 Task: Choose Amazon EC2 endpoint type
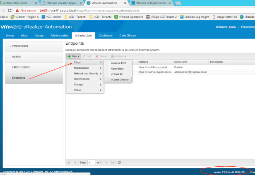coord(118,63)
